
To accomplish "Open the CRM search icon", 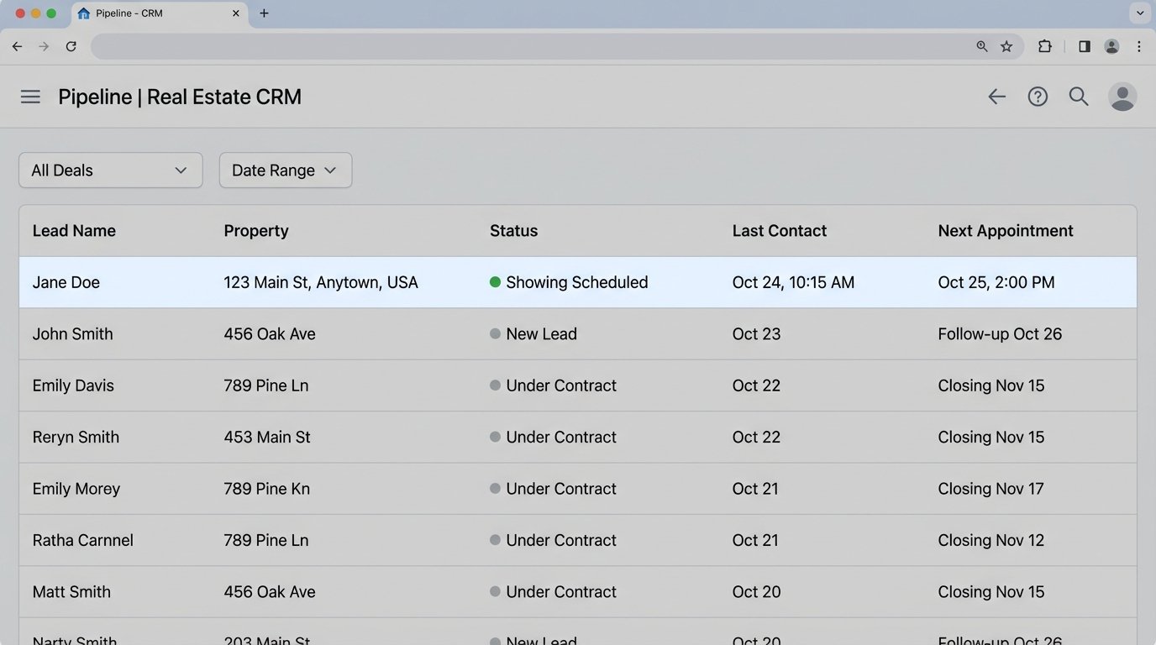I will coord(1079,97).
